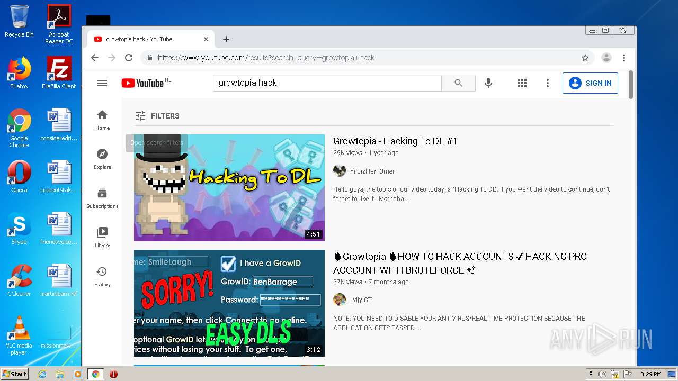
Task: Click the YouTube logo
Action: (142, 83)
